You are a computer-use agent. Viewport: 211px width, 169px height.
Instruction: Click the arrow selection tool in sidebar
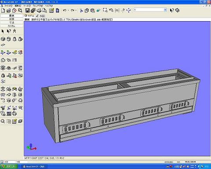point(3,31)
